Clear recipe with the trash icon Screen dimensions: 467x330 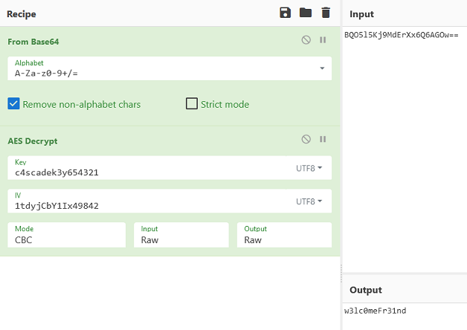325,13
